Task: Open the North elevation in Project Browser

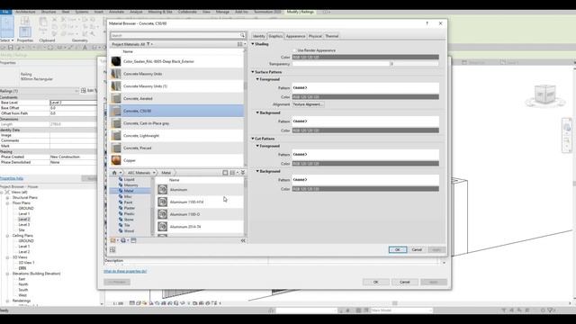Action: pyautogui.click(x=23, y=284)
